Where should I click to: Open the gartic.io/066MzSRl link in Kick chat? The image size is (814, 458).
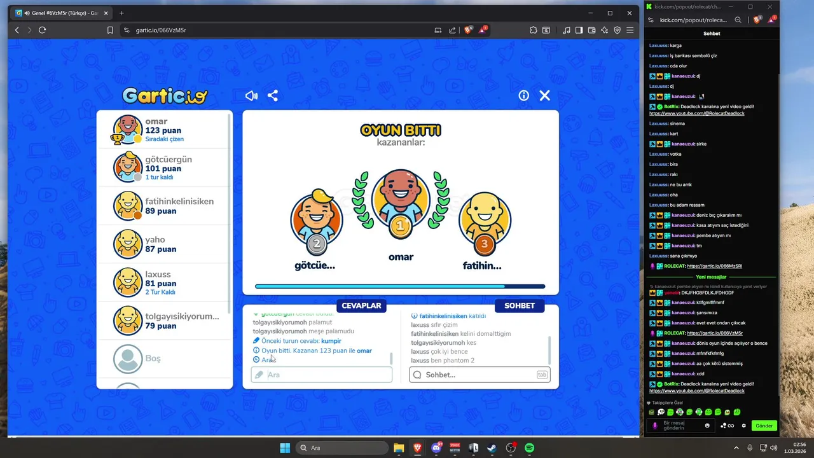coord(714,266)
